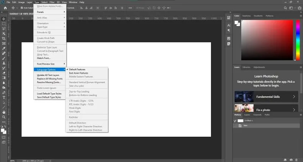Select the Rectangular Marquee tool
This screenshot has width=303, height=162.
coord(4,24)
